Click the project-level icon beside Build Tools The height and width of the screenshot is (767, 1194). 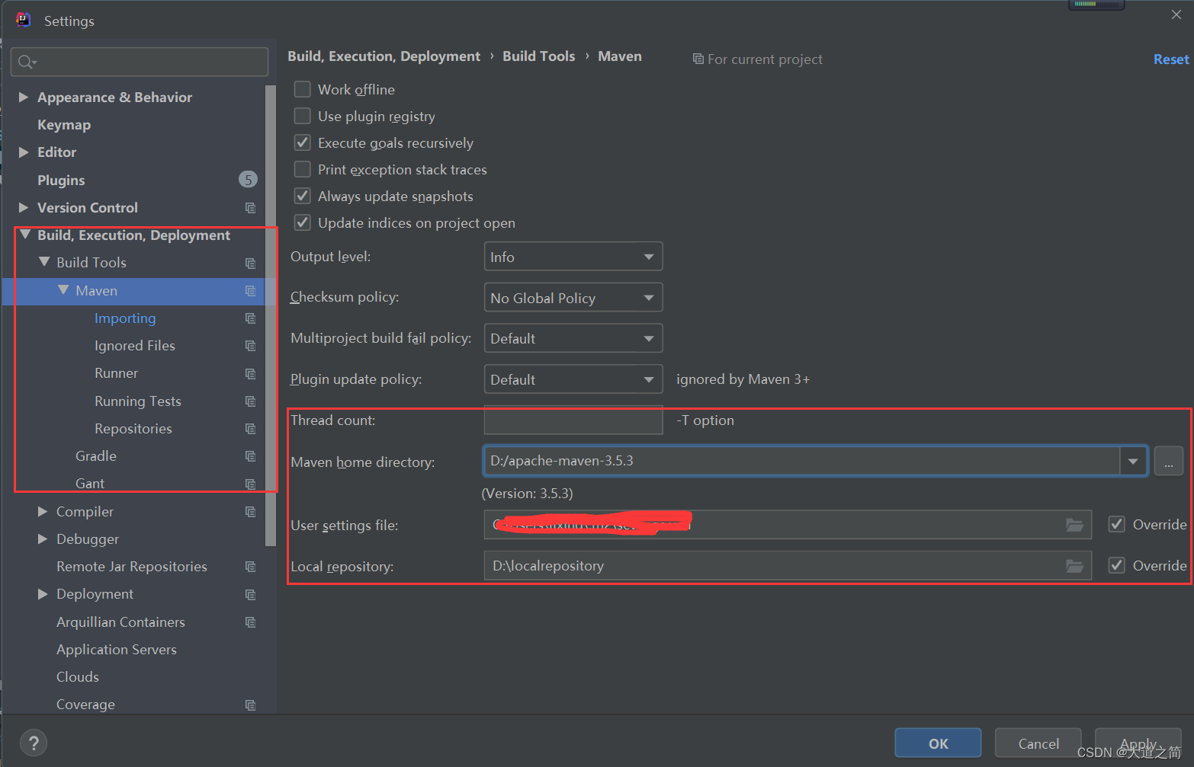(250, 263)
